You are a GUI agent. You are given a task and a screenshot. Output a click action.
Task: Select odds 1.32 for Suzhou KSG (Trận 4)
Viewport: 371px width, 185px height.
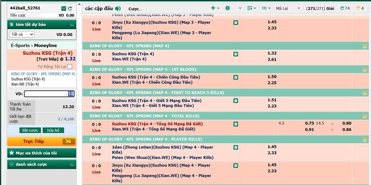click(x=272, y=54)
